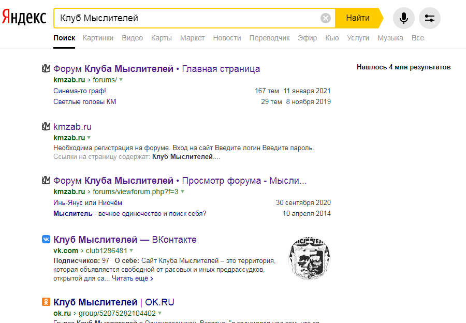Click the '30 сентября 2020' date
Viewport: 466px width, 323px height.
click(303, 203)
